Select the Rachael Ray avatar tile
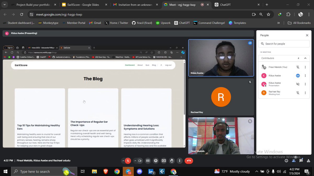This screenshot has width=314, height=176. click(221, 97)
